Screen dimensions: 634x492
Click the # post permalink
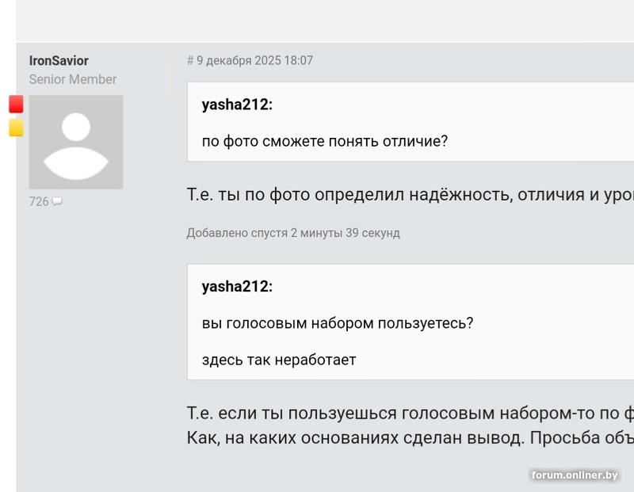click(190, 61)
